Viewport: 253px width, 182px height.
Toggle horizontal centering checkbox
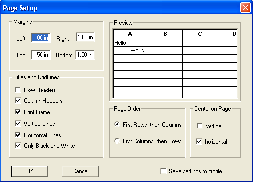(199, 142)
